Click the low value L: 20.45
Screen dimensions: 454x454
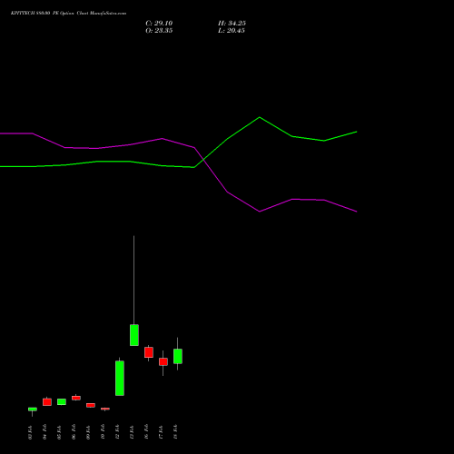[x=232, y=31]
